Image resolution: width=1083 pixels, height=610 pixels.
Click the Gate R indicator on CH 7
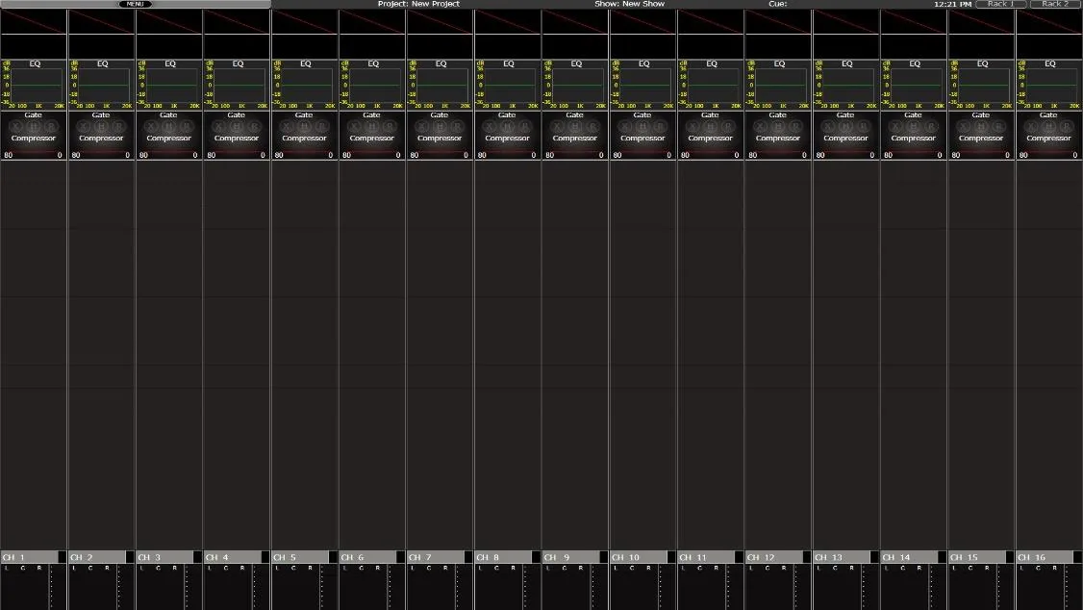[x=457, y=127]
